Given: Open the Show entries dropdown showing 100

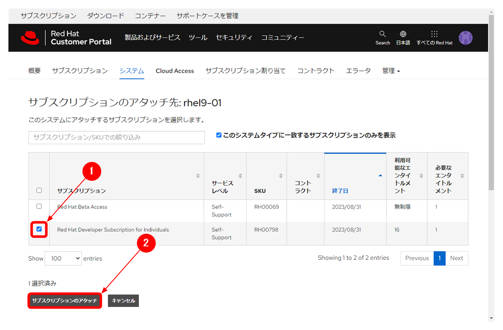Looking at the screenshot, I should 63,258.
